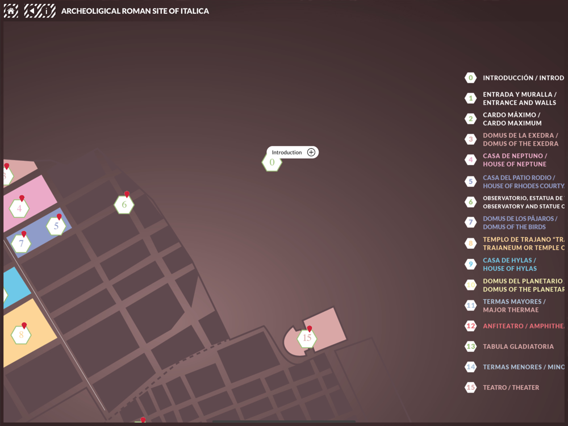Screen dimensions: 568x426
Task: Open the info icon in header
Action: point(48,11)
